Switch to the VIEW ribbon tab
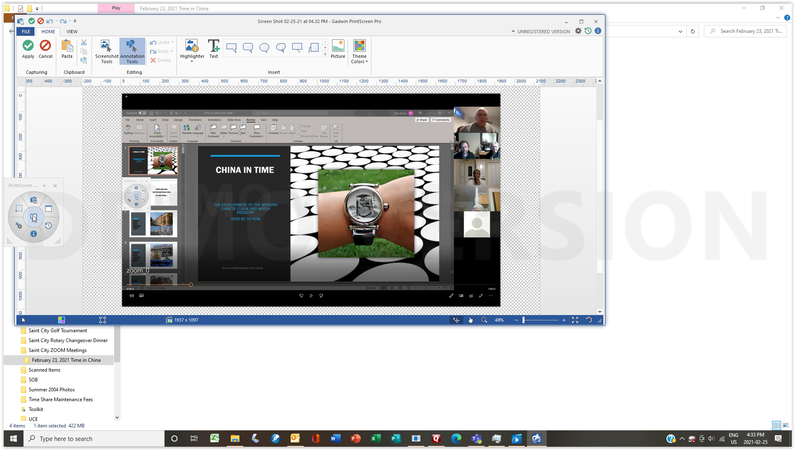Image resolution: width=795 pixels, height=450 pixels. point(72,32)
